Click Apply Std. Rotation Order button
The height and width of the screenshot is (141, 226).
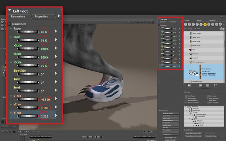194,133
